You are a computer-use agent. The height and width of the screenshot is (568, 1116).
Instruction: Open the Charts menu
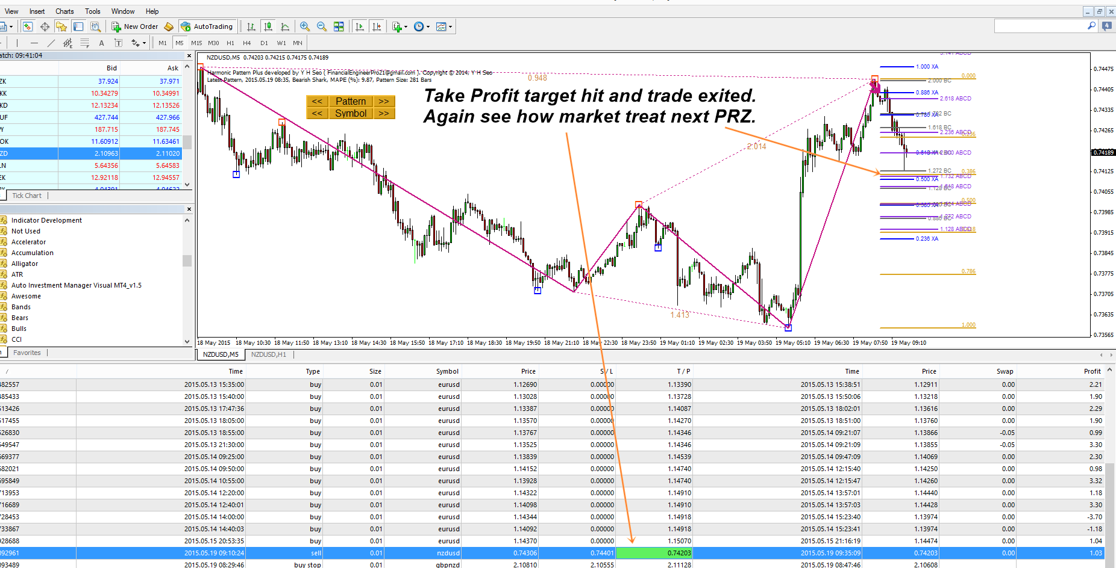point(64,11)
